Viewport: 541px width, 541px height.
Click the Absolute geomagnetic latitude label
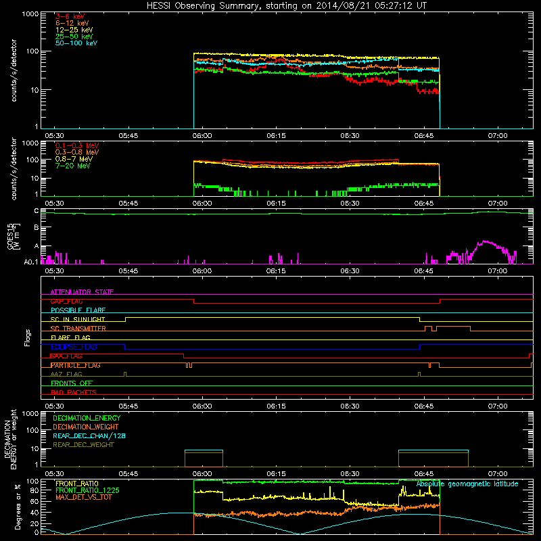coord(467,484)
